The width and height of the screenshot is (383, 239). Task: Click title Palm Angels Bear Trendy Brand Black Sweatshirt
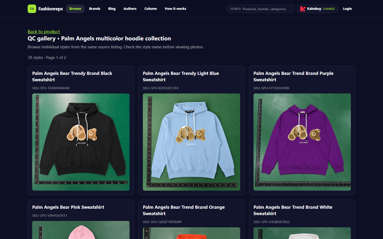[72, 76]
